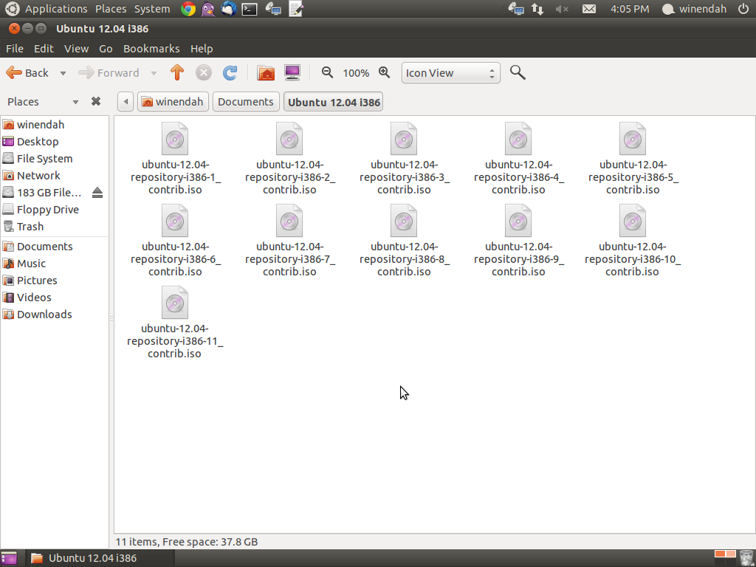
Task: Open the Places menu in the top panel
Action: [x=111, y=9]
